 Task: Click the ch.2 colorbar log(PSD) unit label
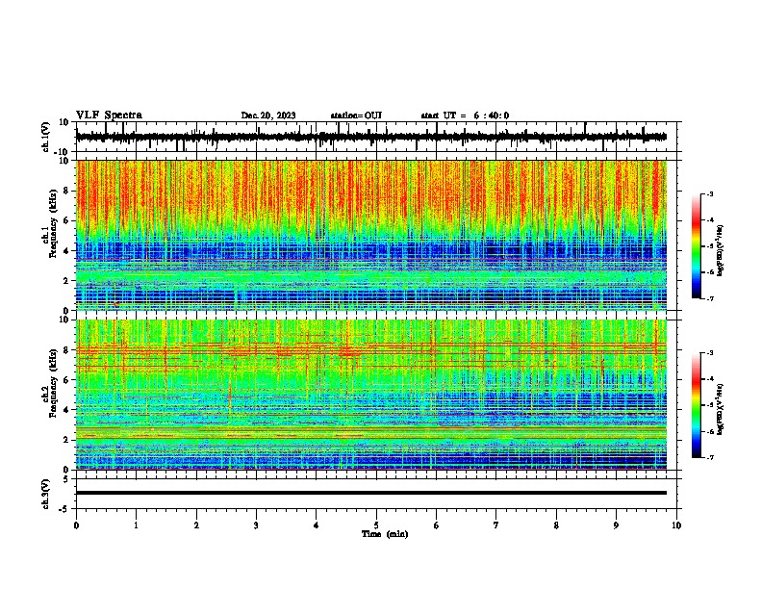click(721, 409)
